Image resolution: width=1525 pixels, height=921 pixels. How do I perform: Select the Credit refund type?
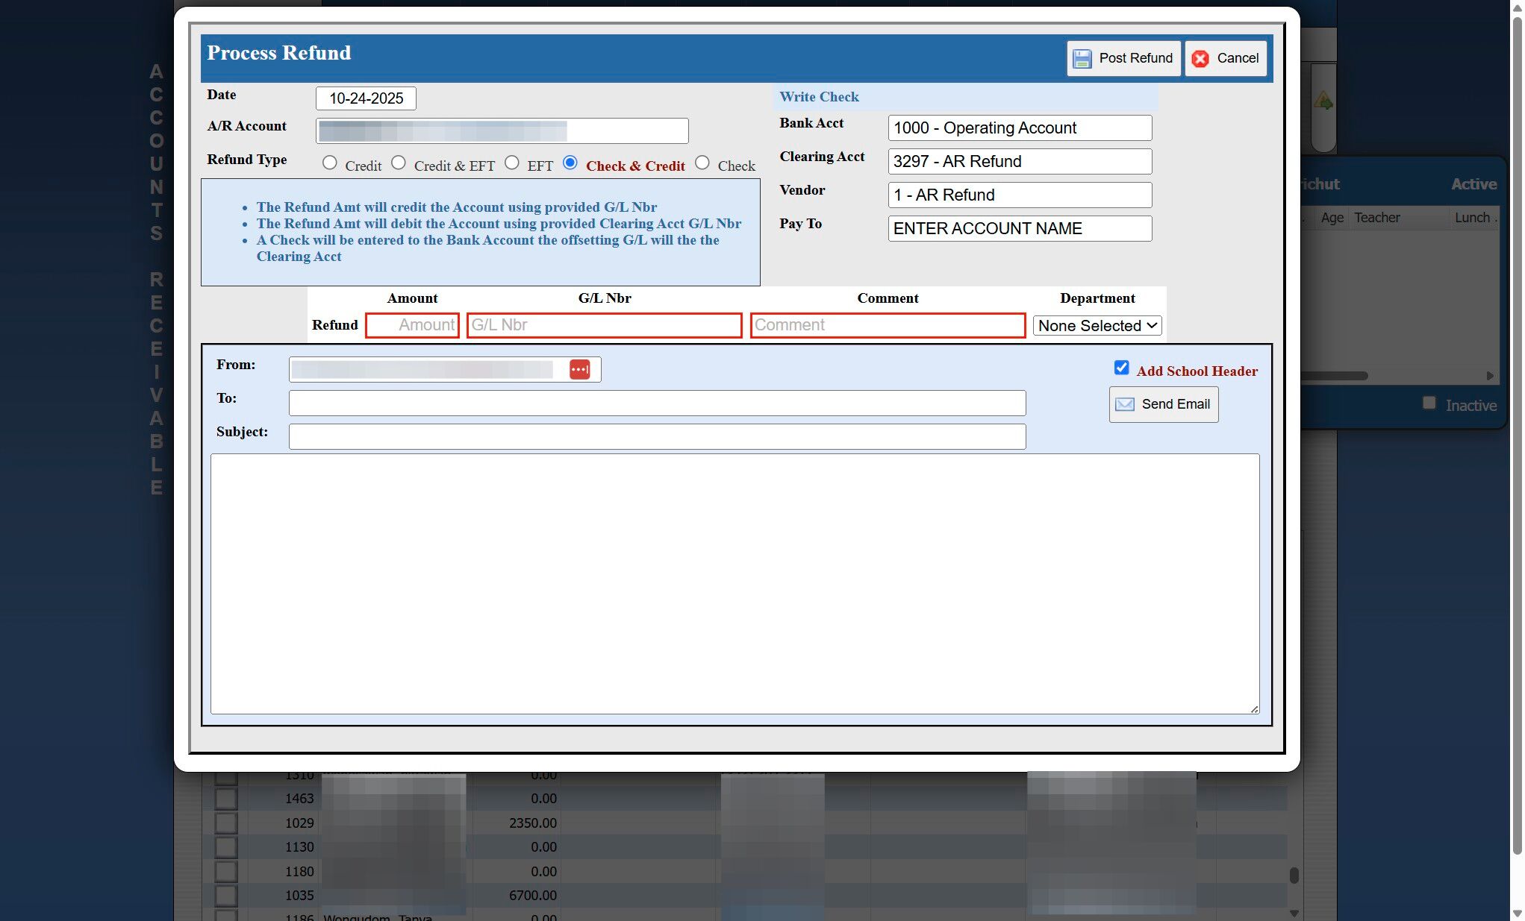click(329, 163)
